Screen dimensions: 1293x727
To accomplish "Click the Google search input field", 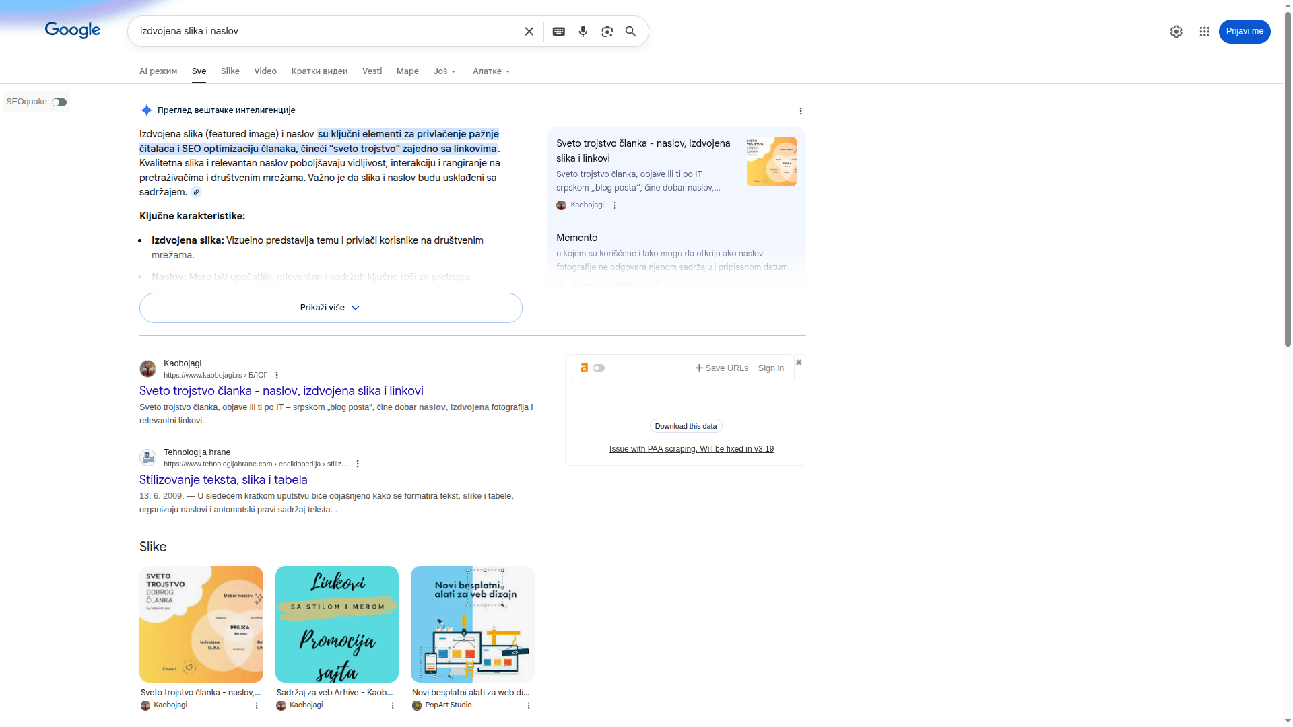I will click(x=327, y=32).
